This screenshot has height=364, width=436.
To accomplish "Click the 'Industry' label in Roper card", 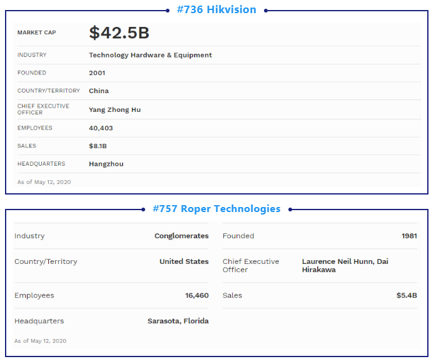I will (x=29, y=236).
